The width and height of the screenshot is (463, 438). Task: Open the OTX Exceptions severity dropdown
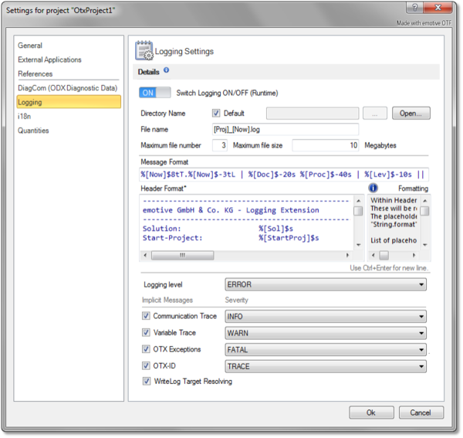click(x=325, y=348)
